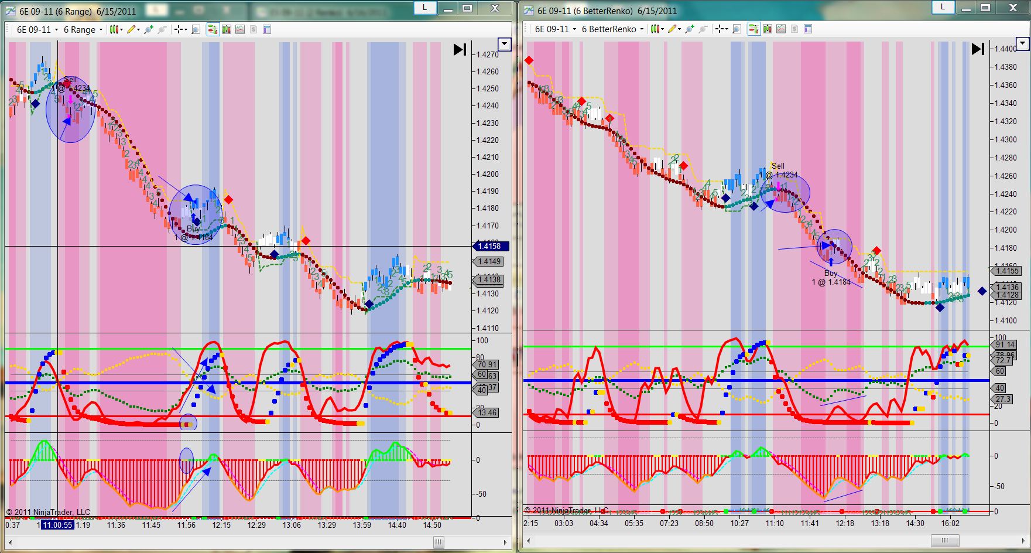The width and height of the screenshot is (1031, 553).
Task: Toggle Chart Trader in the BetterRenko chart
Action: (x=753, y=29)
